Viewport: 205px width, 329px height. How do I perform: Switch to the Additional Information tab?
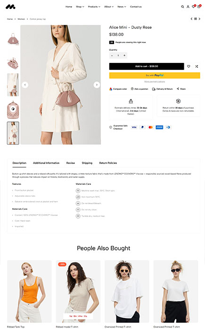pos(46,163)
